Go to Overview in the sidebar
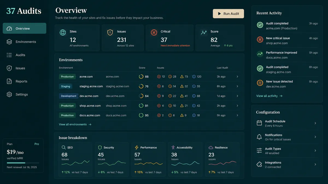This screenshot has width=328, height=184. pyautogui.click(x=24, y=28)
